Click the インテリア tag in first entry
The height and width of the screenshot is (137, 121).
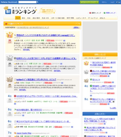point(27,41)
